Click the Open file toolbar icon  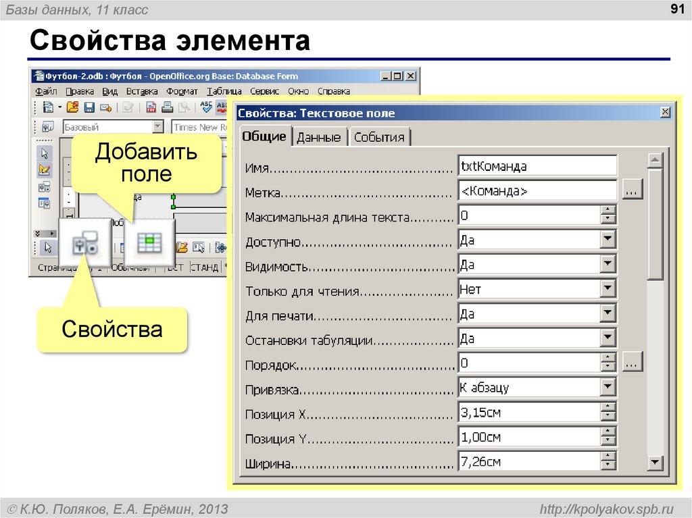[x=73, y=107]
